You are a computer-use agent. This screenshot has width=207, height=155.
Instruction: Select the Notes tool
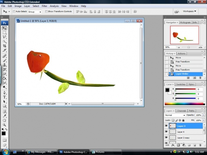point(4,112)
